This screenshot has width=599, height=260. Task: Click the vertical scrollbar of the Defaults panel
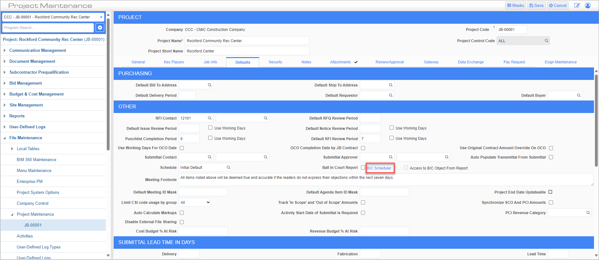pos(596,120)
